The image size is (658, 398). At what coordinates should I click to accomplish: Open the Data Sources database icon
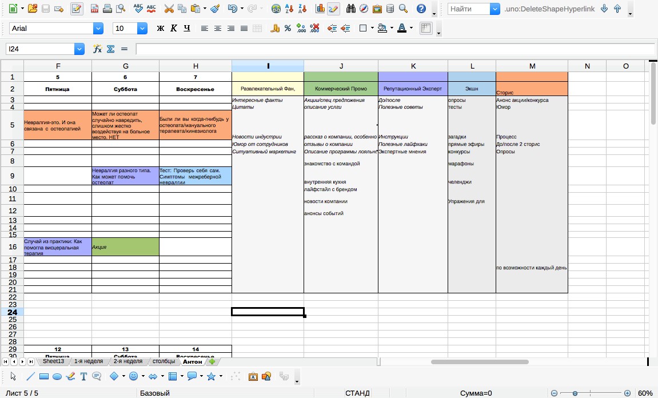[x=390, y=9]
